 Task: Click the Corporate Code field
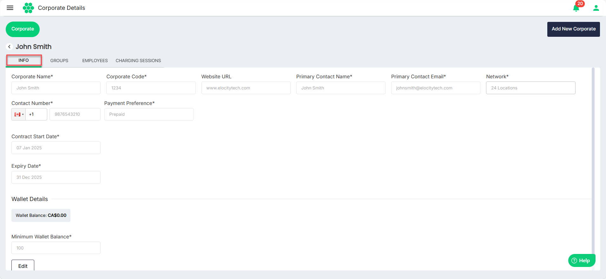151,88
